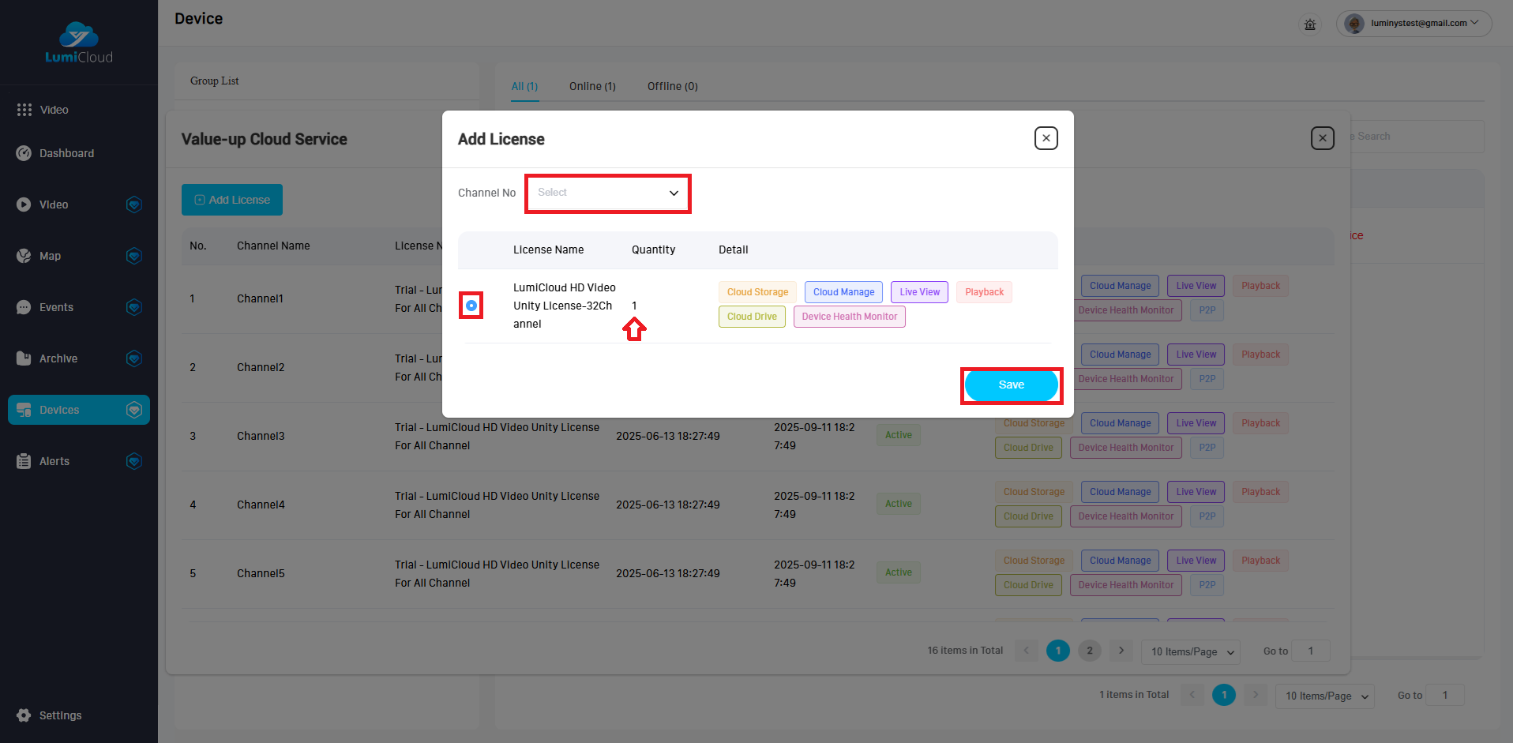Click the alarm bell icon in header
Image resolution: width=1513 pixels, height=743 pixels.
pyautogui.click(x=1310, y=24)
